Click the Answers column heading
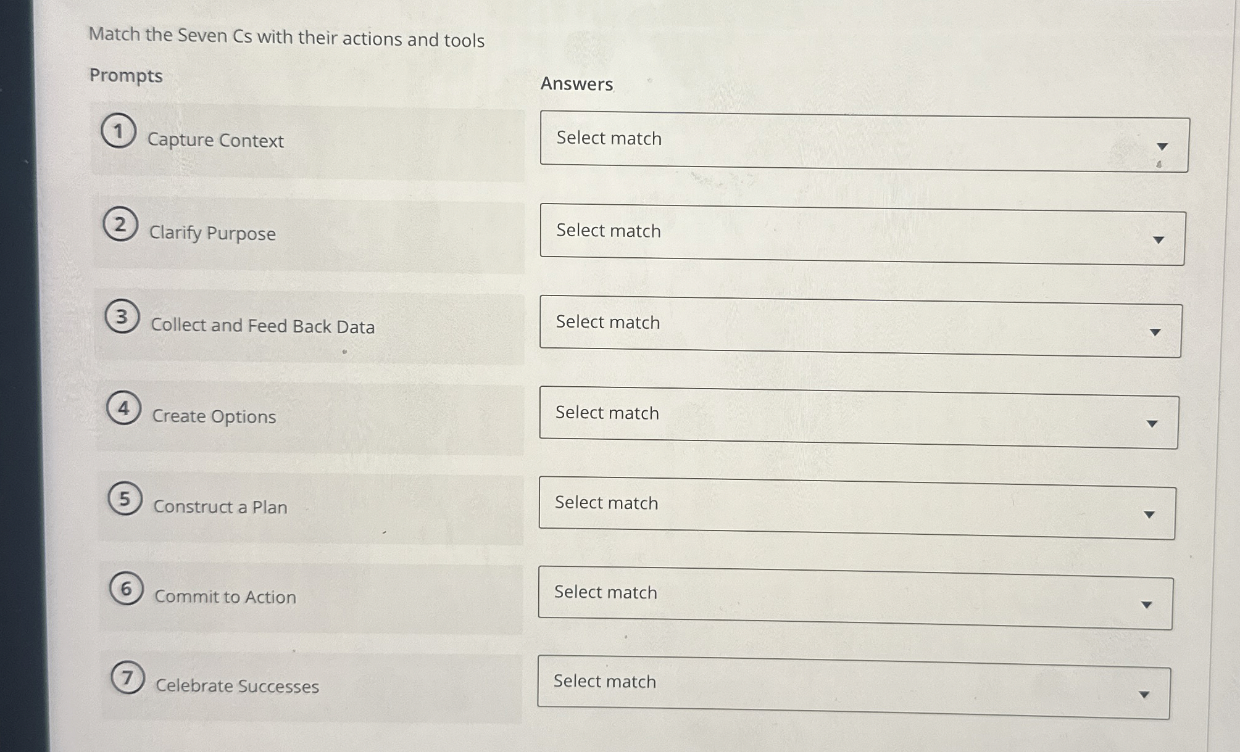This screenshot has width=1240, height=752. click(577, 83)
